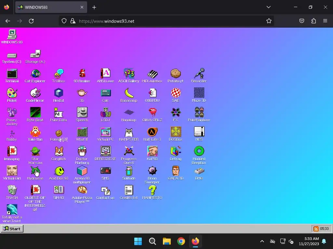Launch the NES emulator icon
The height and width of the screenshot is (249, 333).
click(199, 134)
